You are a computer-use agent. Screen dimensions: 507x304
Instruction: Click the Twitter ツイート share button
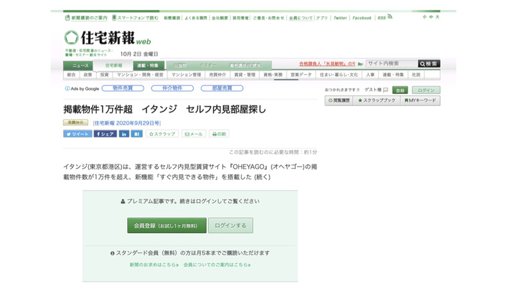point(77,134)
